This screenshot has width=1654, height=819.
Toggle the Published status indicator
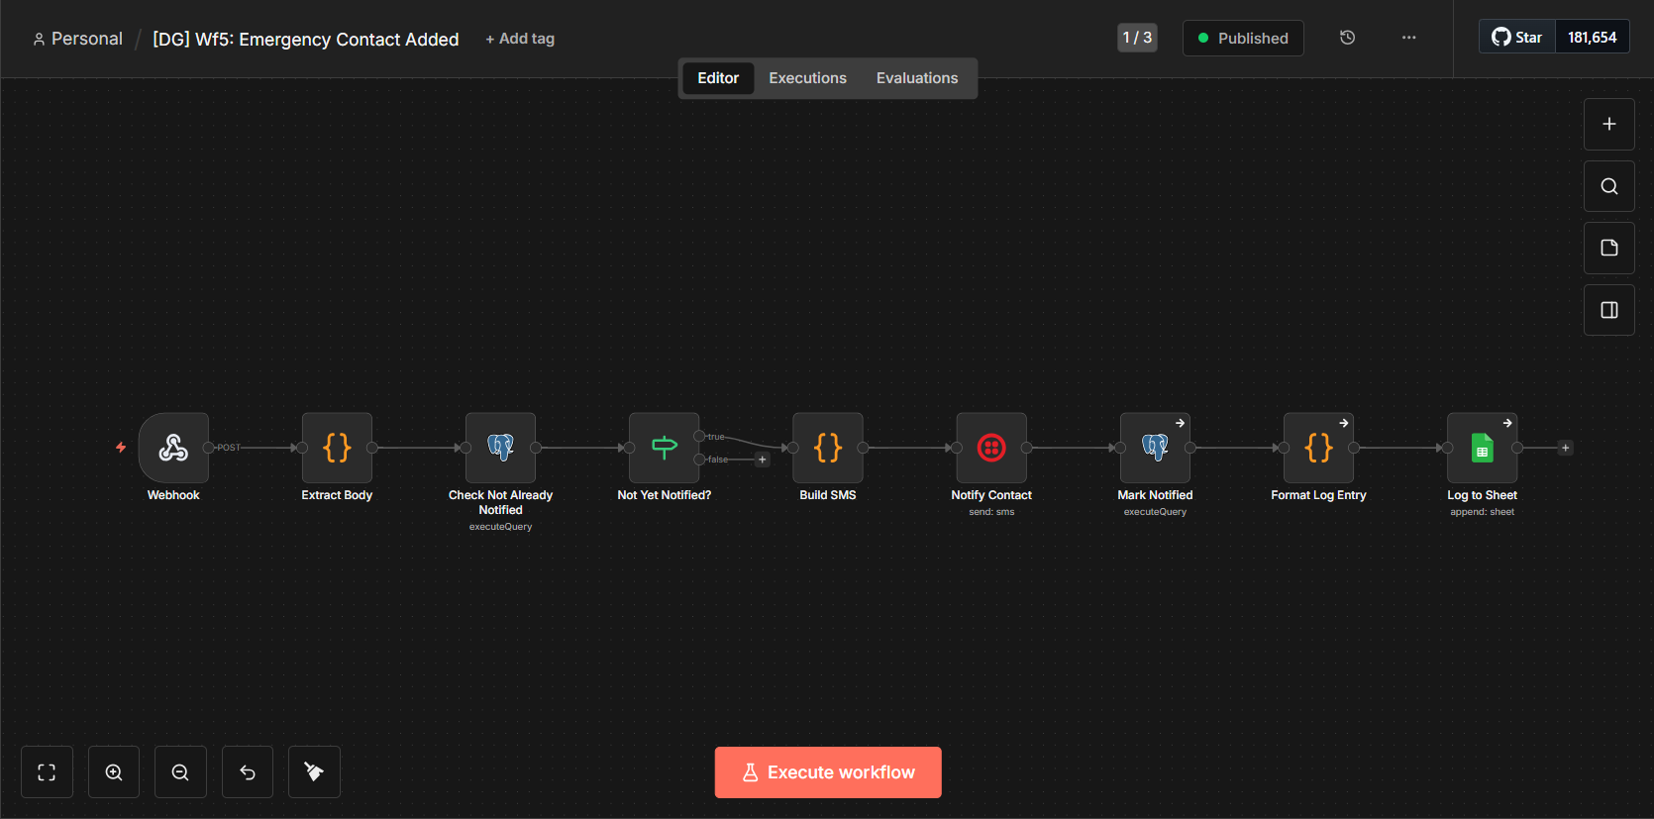click(1243, 39)
